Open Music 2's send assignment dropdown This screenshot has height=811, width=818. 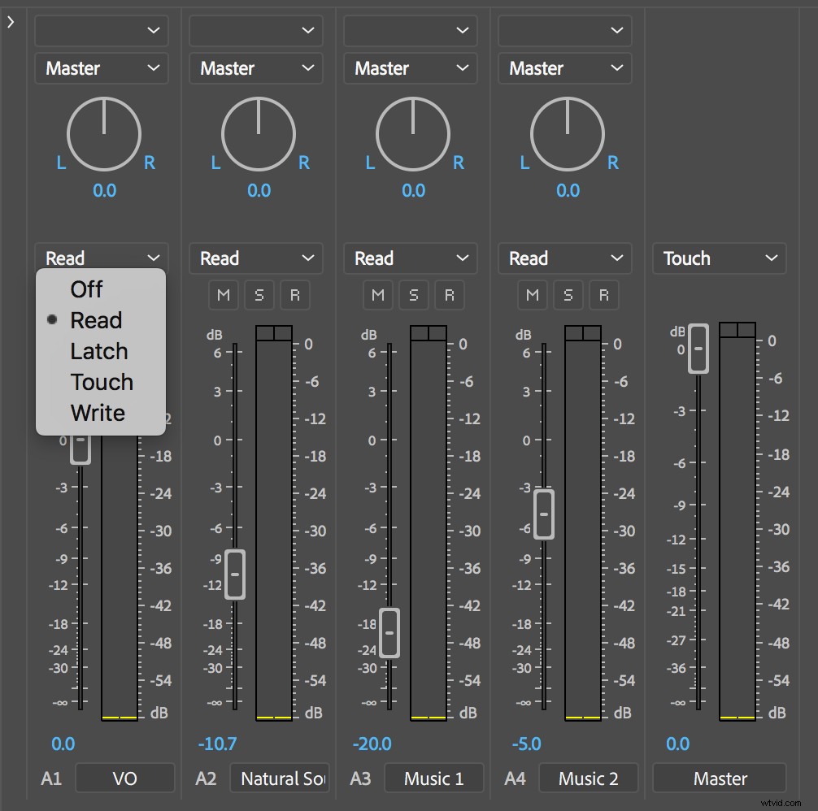click(564, 68)
